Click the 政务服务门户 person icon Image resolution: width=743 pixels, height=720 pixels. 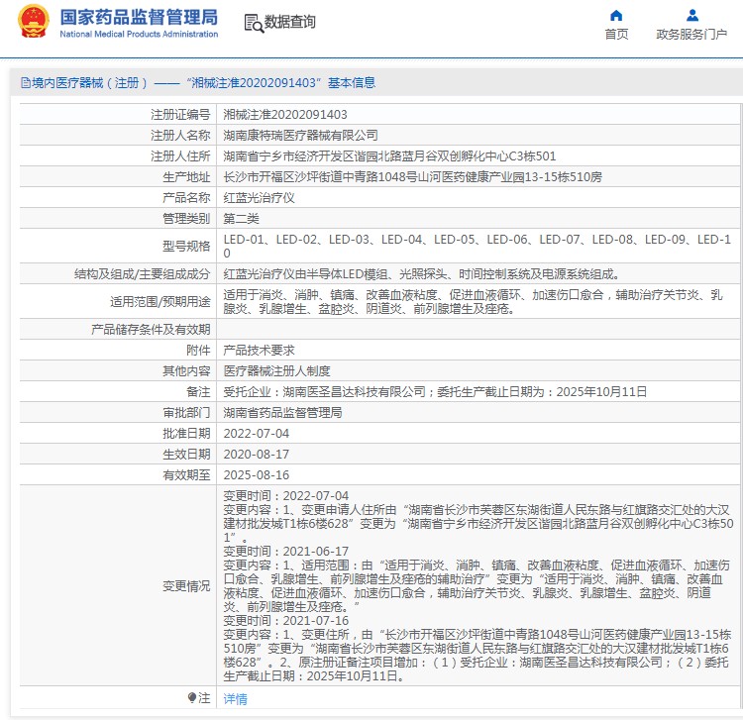coord(691,16)
